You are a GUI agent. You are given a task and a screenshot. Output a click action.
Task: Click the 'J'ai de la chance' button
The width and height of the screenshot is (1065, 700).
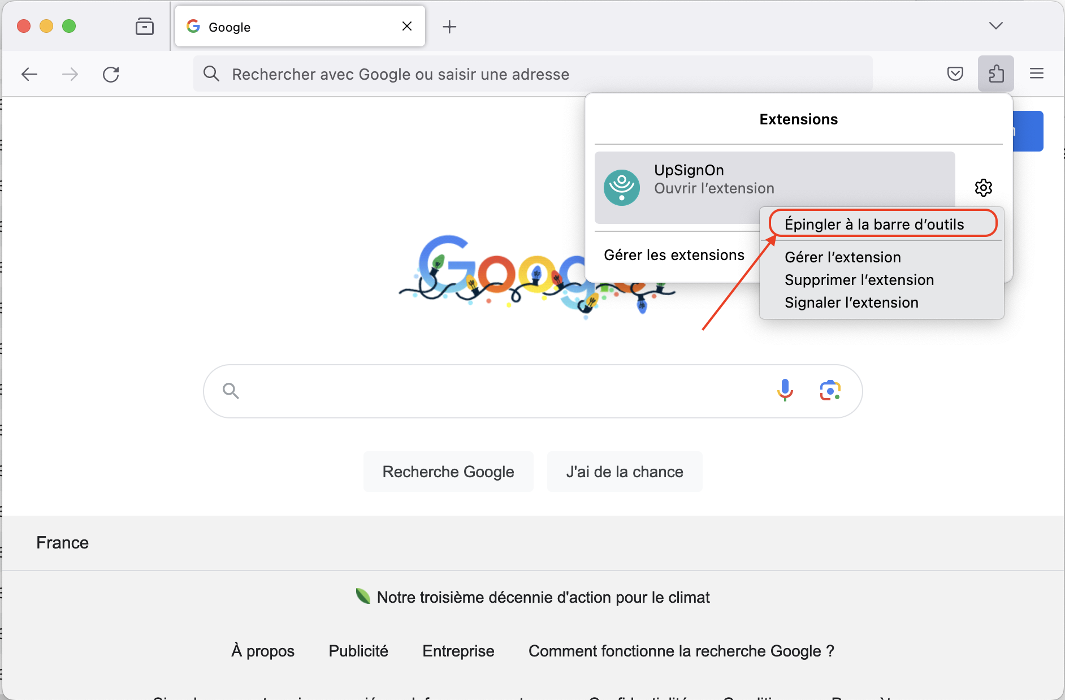[624, 472]
